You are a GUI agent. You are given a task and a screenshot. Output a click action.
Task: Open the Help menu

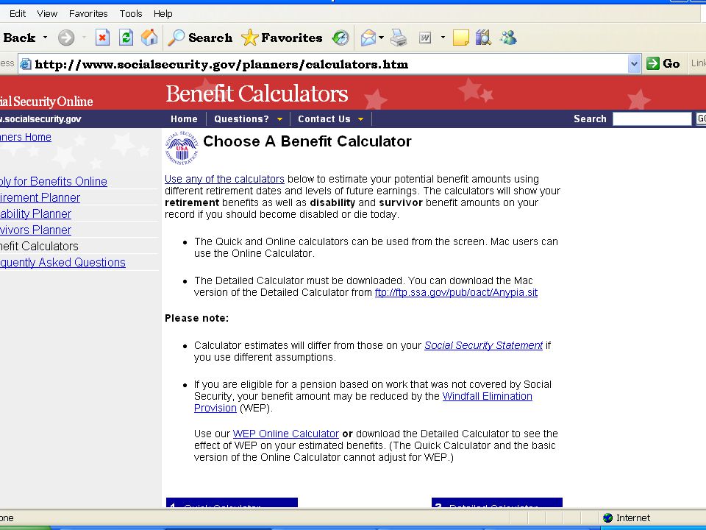pos(163,13)
